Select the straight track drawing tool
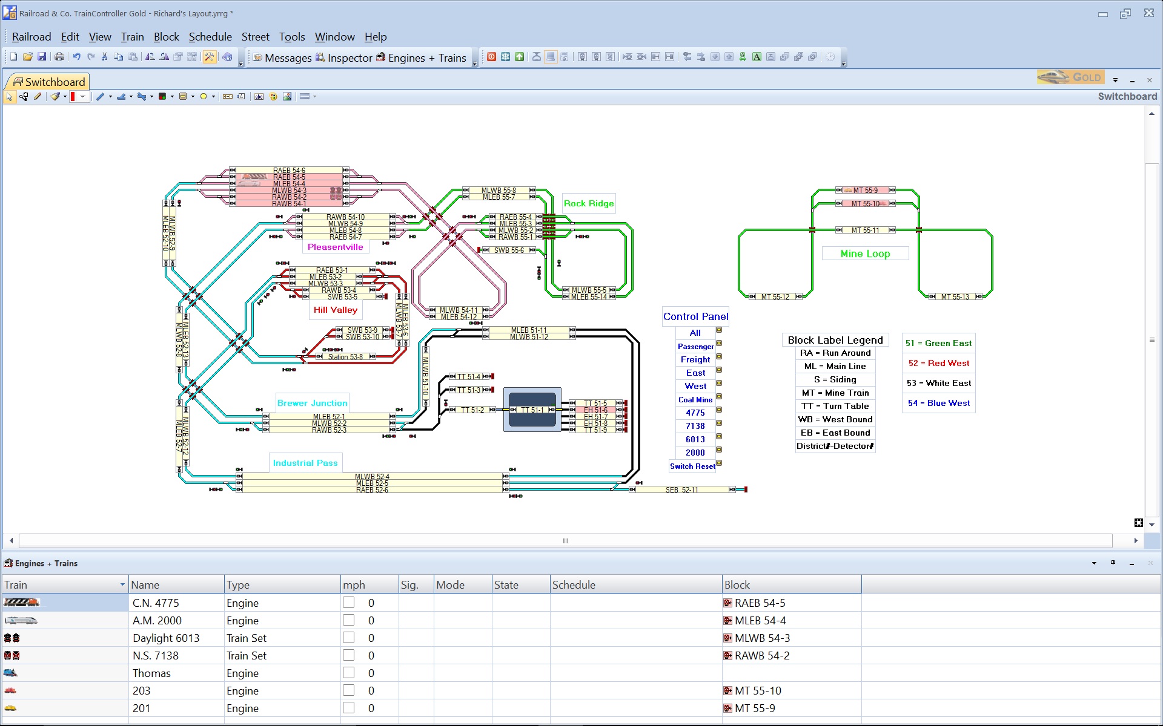Viewport: 1163px width, 726px height. click(x=100, y=96)
